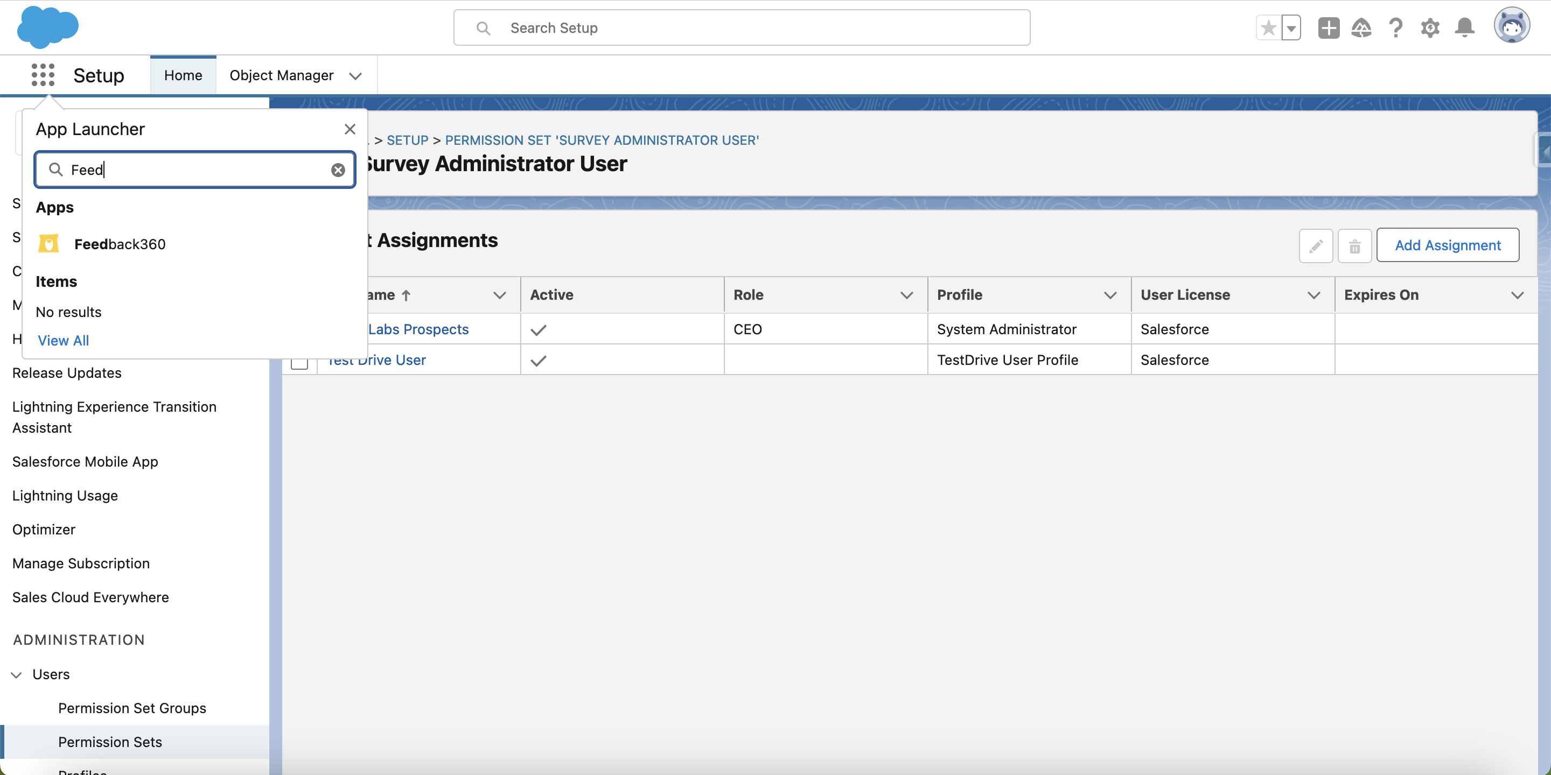Open the Trailhead guidance icon

pyautogui.click(x=1361, y=27)
